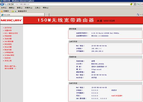Click the add to favorites bar star icon
This screenshot has height=102, width=143.
pyautogui.click(x=13, y=11)
